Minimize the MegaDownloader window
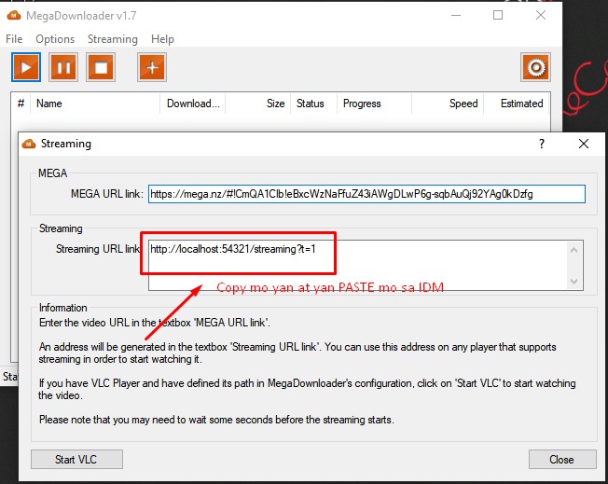The height and width of the screenshot is (484, 608). click(x=456, y=16)
